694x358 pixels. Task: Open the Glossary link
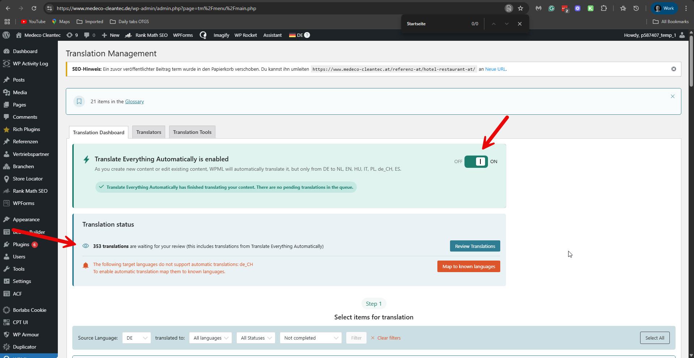coord(134,101)
